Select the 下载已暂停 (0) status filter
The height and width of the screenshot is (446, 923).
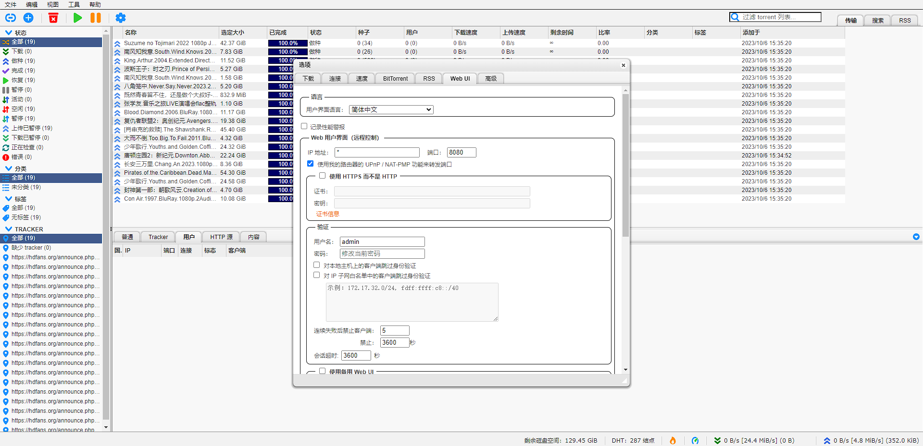30,138
